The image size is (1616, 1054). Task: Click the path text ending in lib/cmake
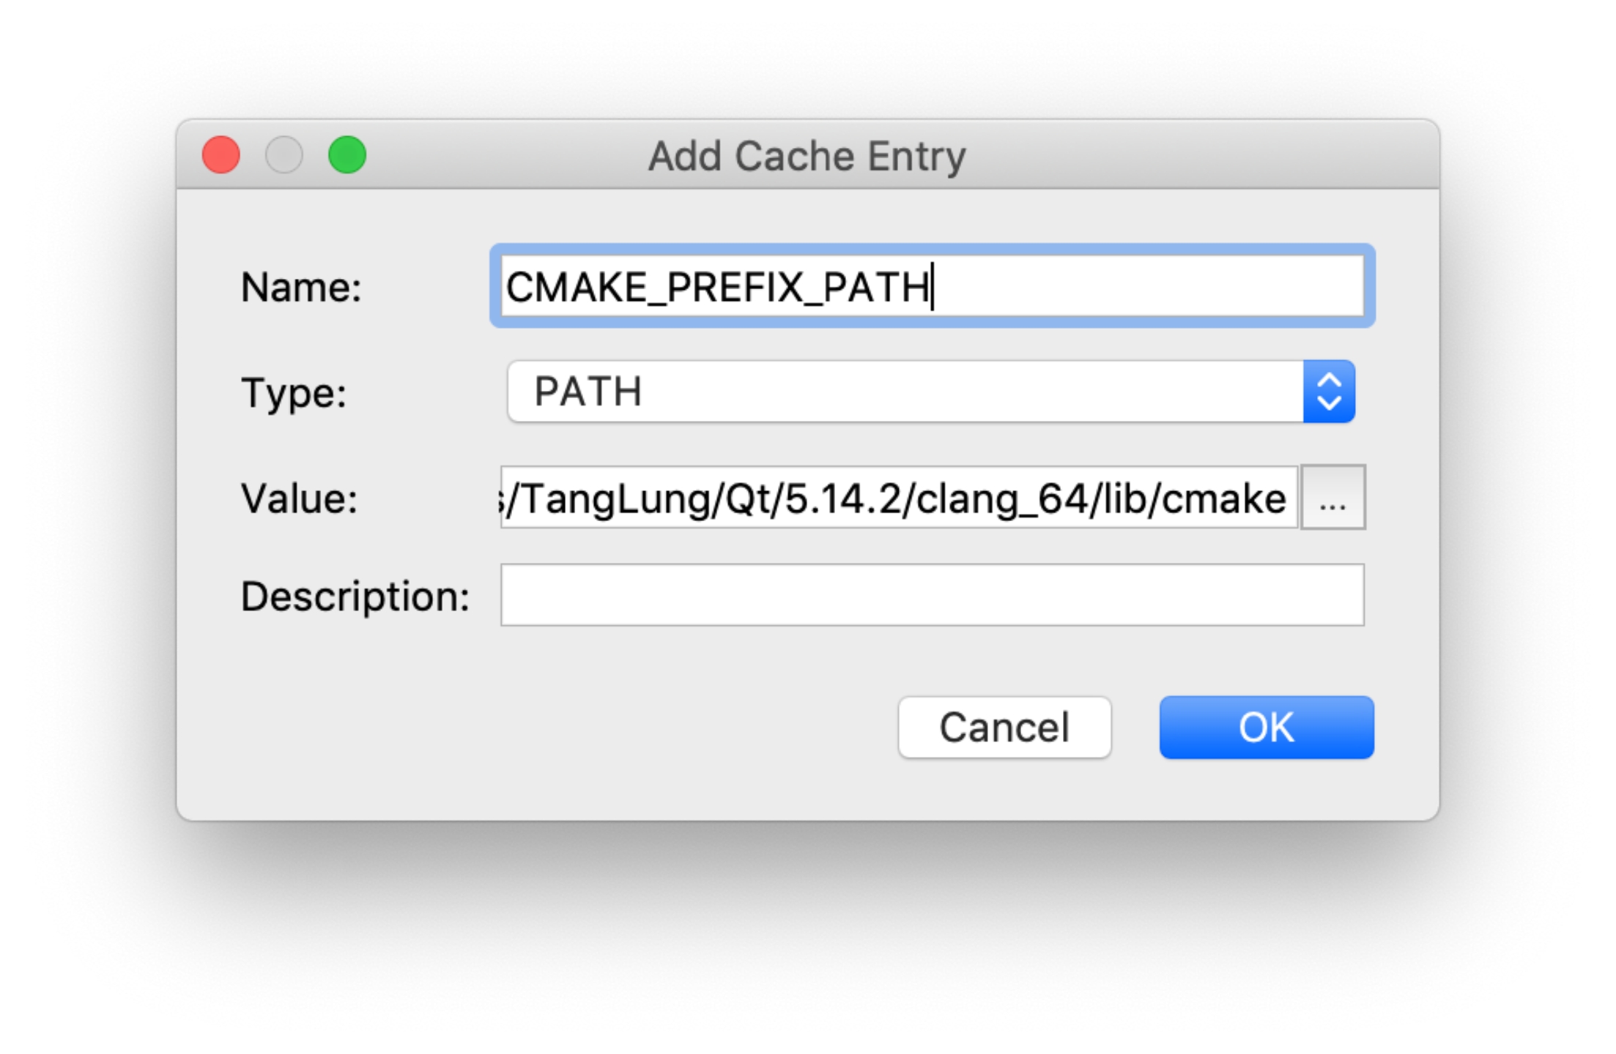click(x=894, y=498)
